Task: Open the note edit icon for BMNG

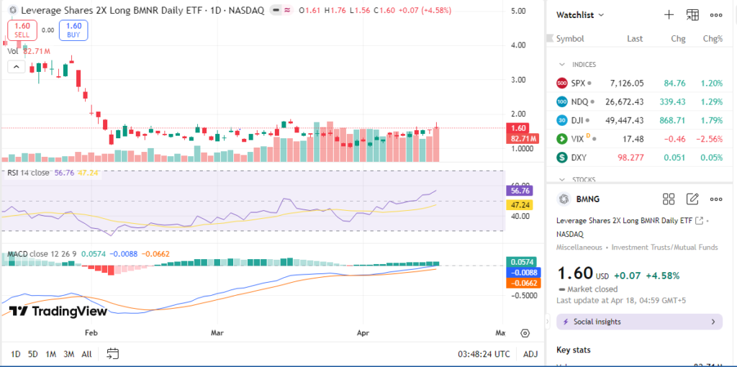Action: [692, 199]
